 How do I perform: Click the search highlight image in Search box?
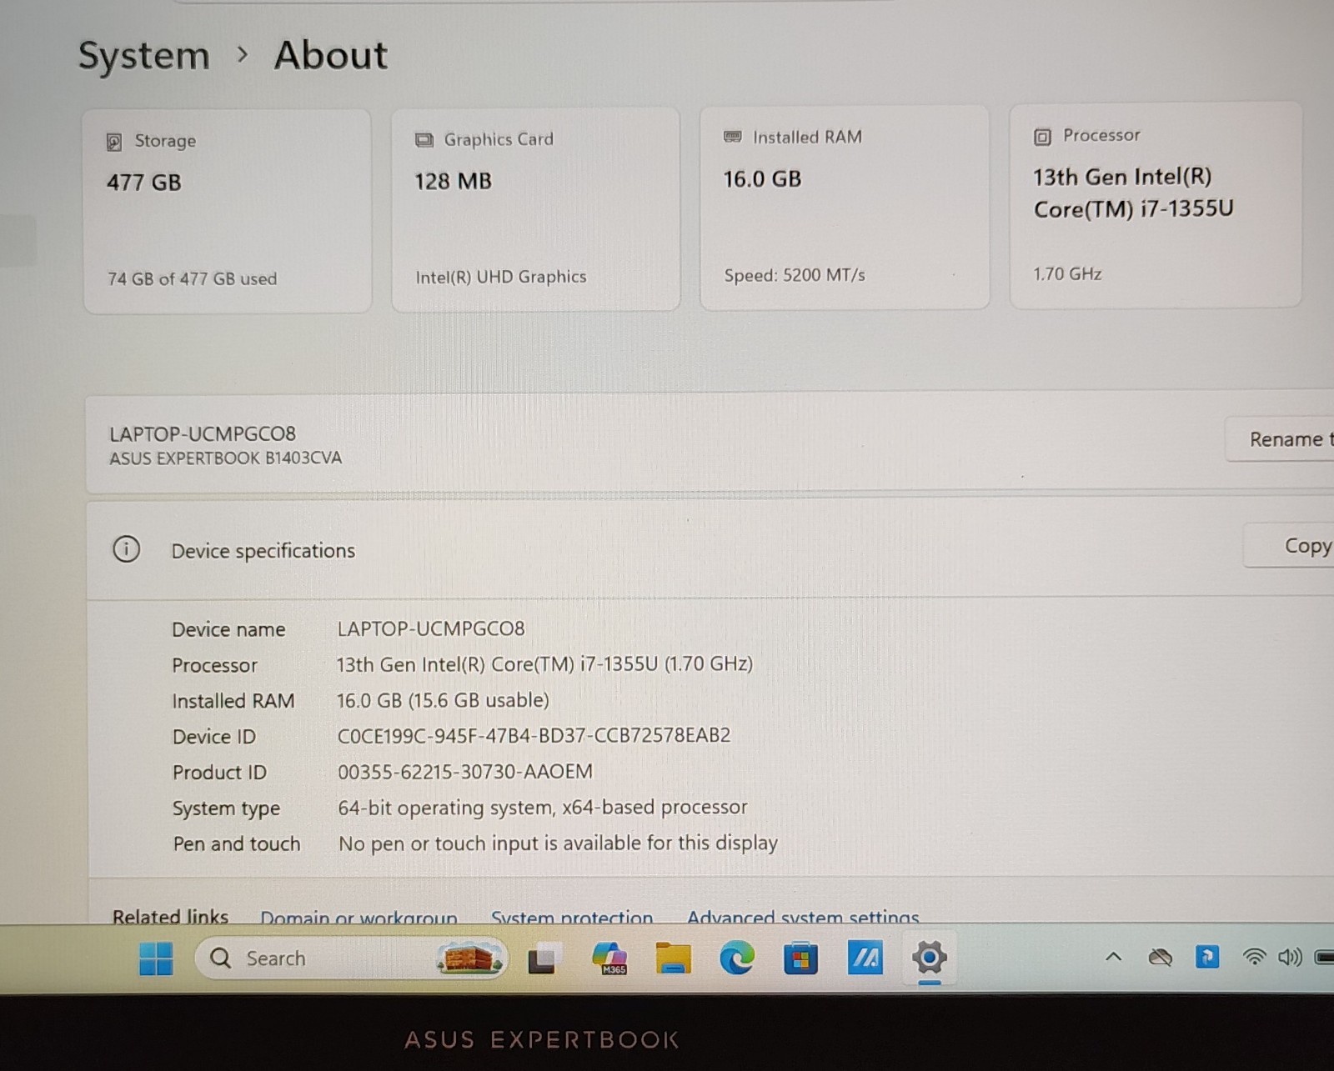coord(469,958)
